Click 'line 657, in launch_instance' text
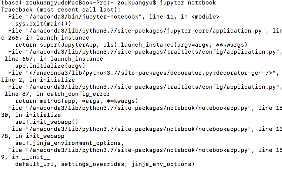Viewport: 282px width, 169px height. click(54, 59)
